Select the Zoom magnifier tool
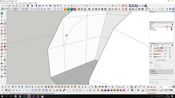Viewport: 175px width, 98px height. pos(2,67)
